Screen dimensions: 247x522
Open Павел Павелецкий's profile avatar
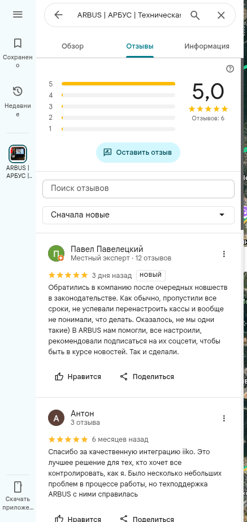pos(57,253)
